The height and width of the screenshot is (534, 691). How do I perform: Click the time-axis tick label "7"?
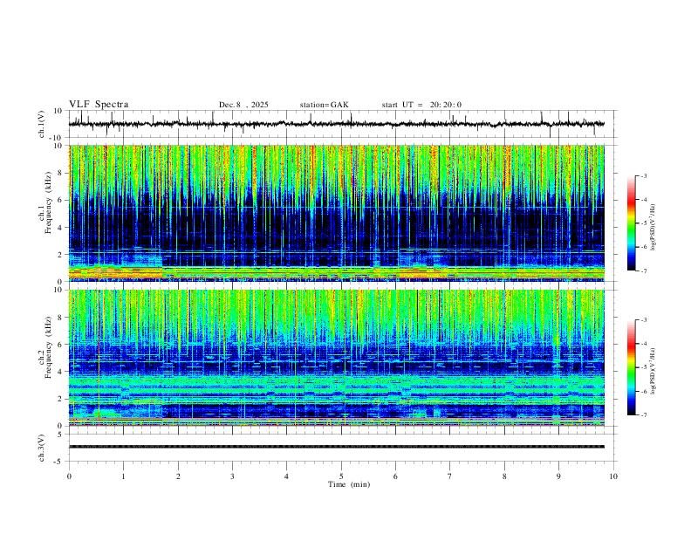(450, 476)
